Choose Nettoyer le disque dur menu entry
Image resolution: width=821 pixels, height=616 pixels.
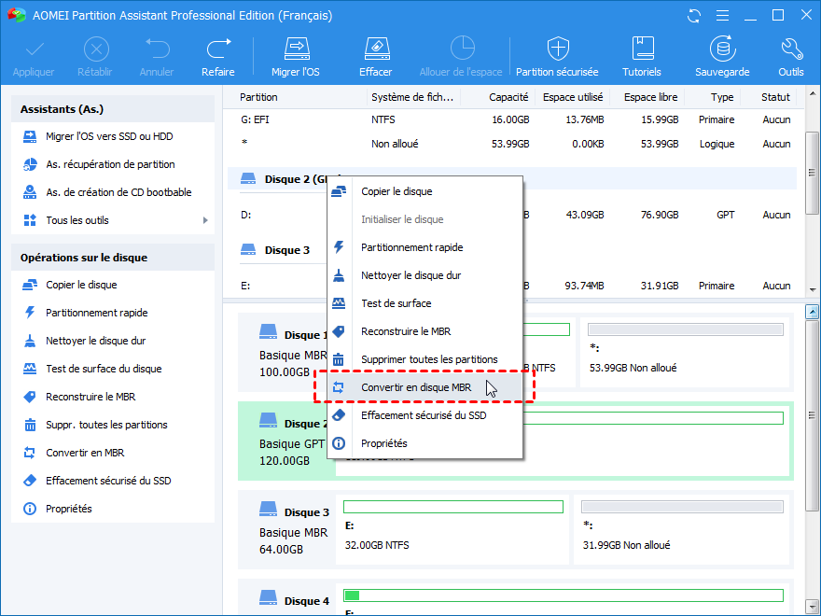[424, 275]
